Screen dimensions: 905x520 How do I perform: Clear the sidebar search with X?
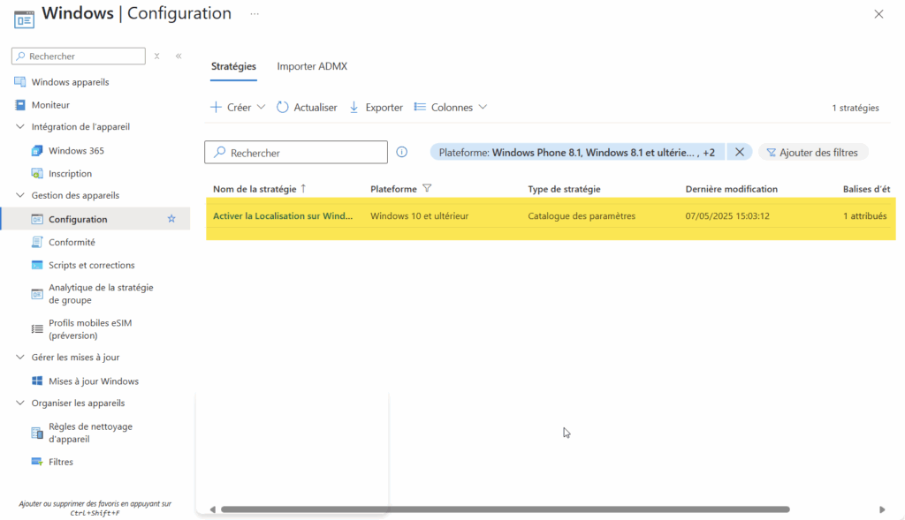[x=157, y=56]
